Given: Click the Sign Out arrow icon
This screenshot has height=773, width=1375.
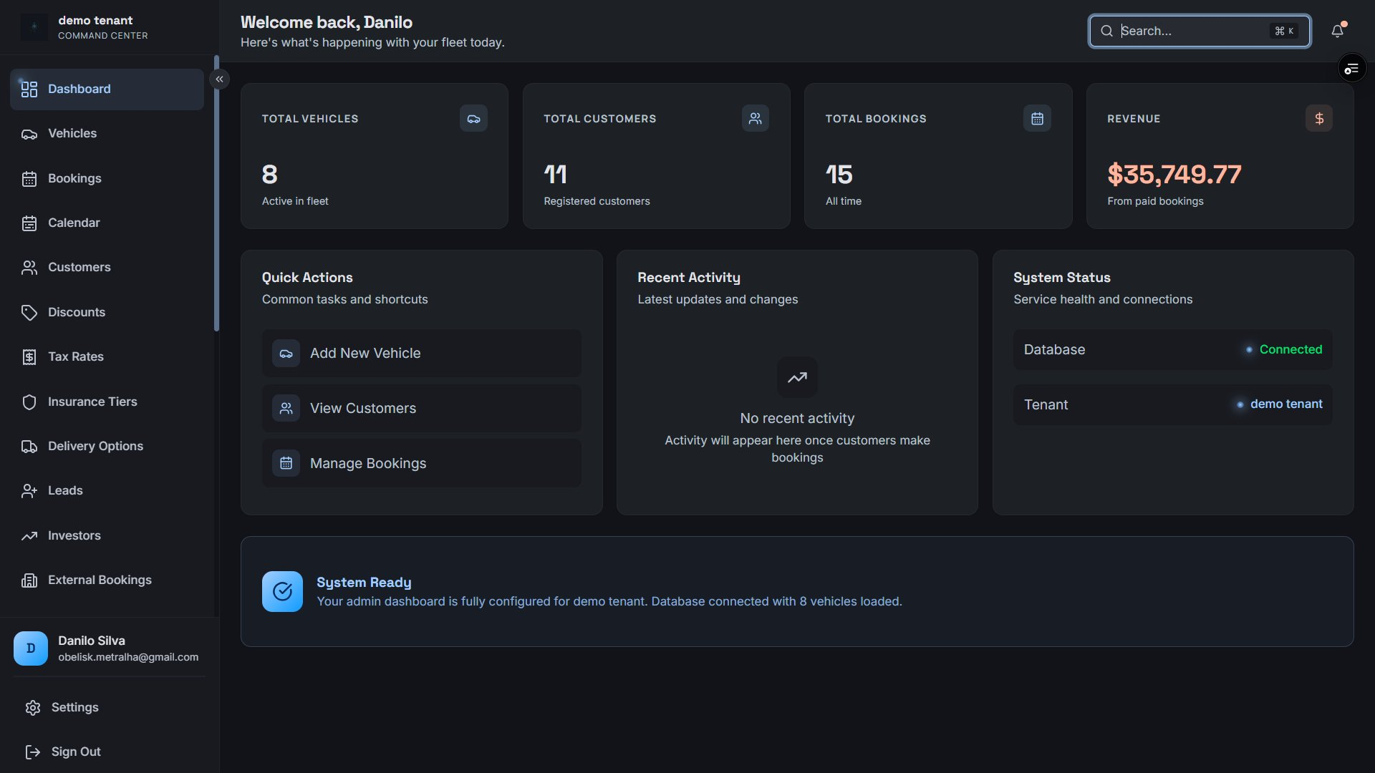Looking at the screenshot, I should tap(33, 752).
